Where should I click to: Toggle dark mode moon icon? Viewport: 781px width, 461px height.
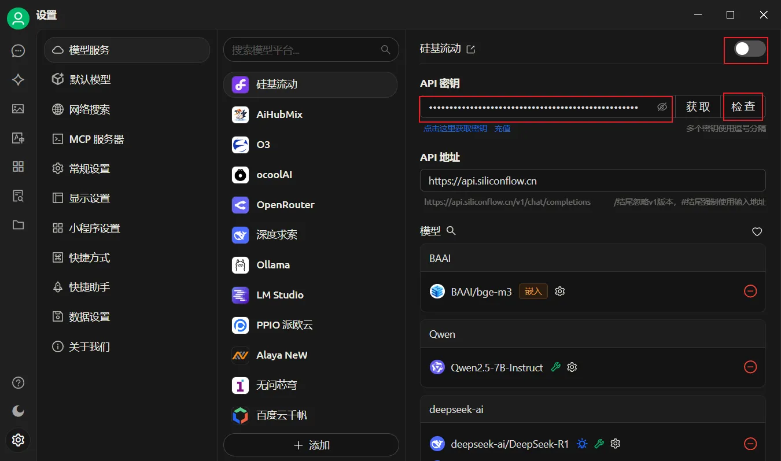[18, 411]
